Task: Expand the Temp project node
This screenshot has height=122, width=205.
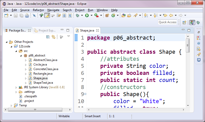Action: 11,106
